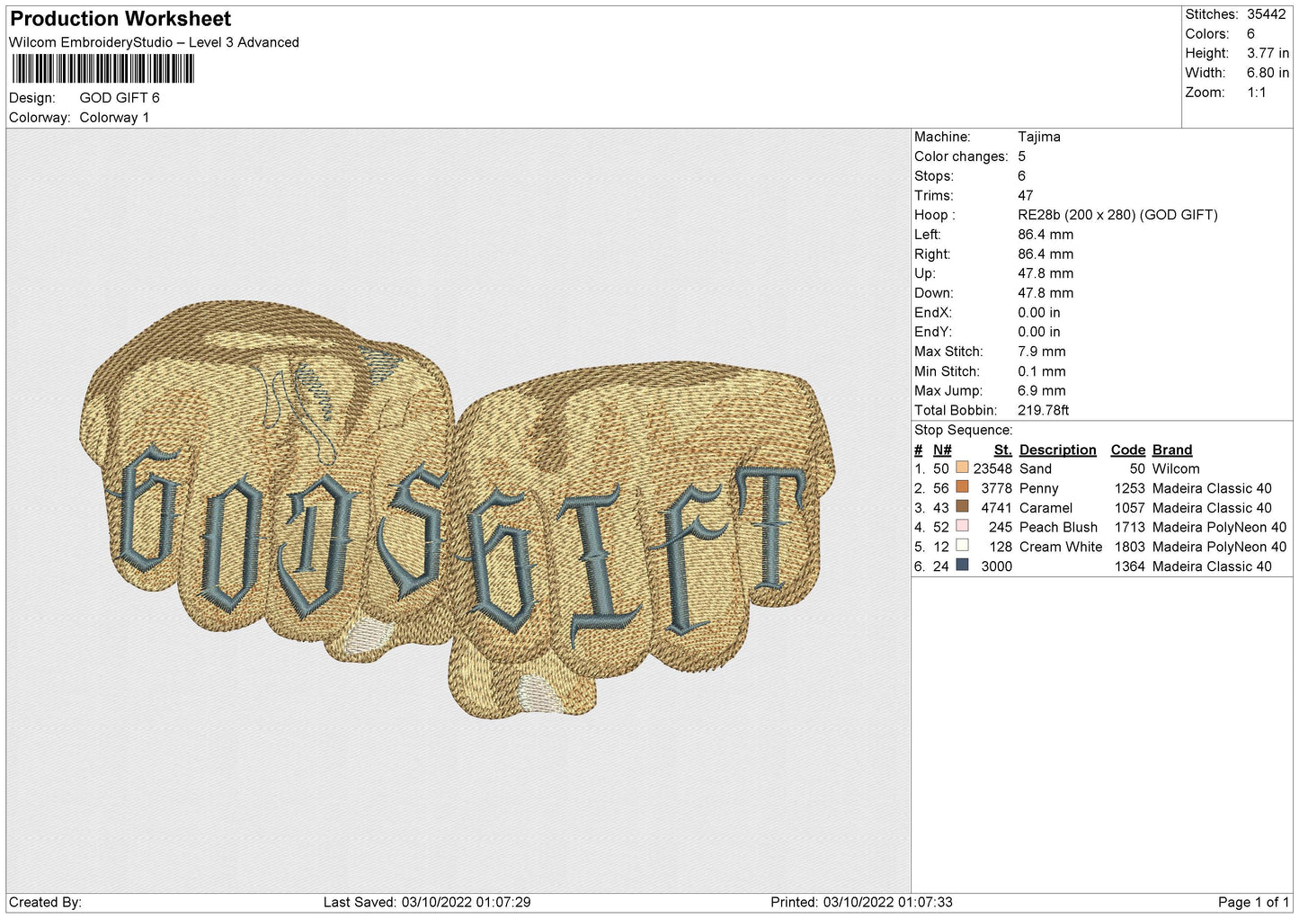Image resolution: width=1299 pixels, height=918 pixels.
Task: Click the Trims value 47
Action: point(1026,195)
